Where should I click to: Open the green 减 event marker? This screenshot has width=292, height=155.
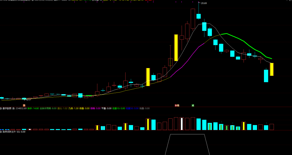193,105
